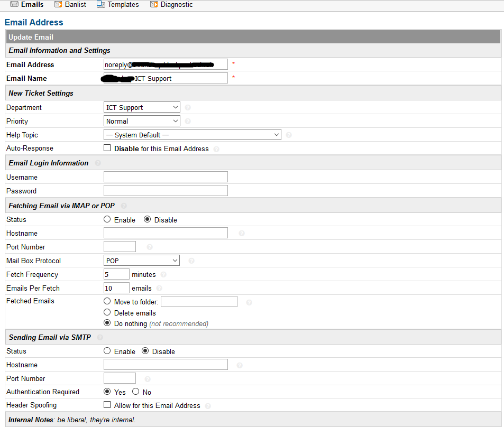Open the help icon beside Fetch Frequency
The height and width of the screenshot is (427, 504).
[163, 274]
